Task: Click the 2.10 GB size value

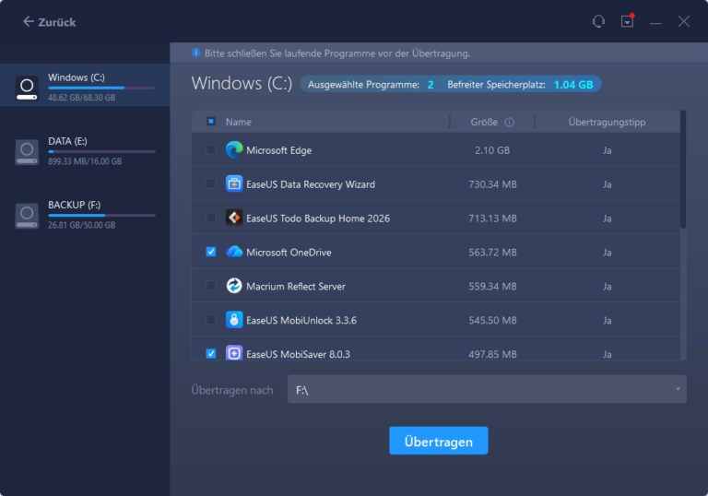Action: click(492, 150)
